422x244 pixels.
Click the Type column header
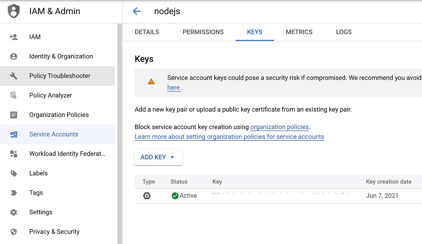coord(149,182)
